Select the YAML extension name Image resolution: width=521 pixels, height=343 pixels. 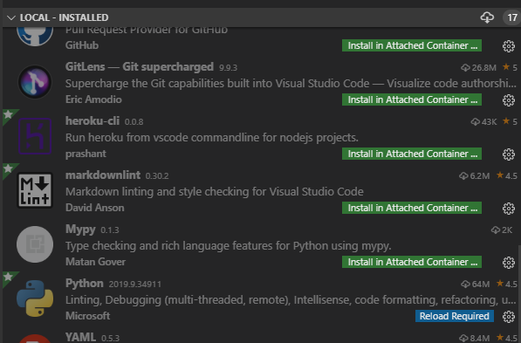80,337
